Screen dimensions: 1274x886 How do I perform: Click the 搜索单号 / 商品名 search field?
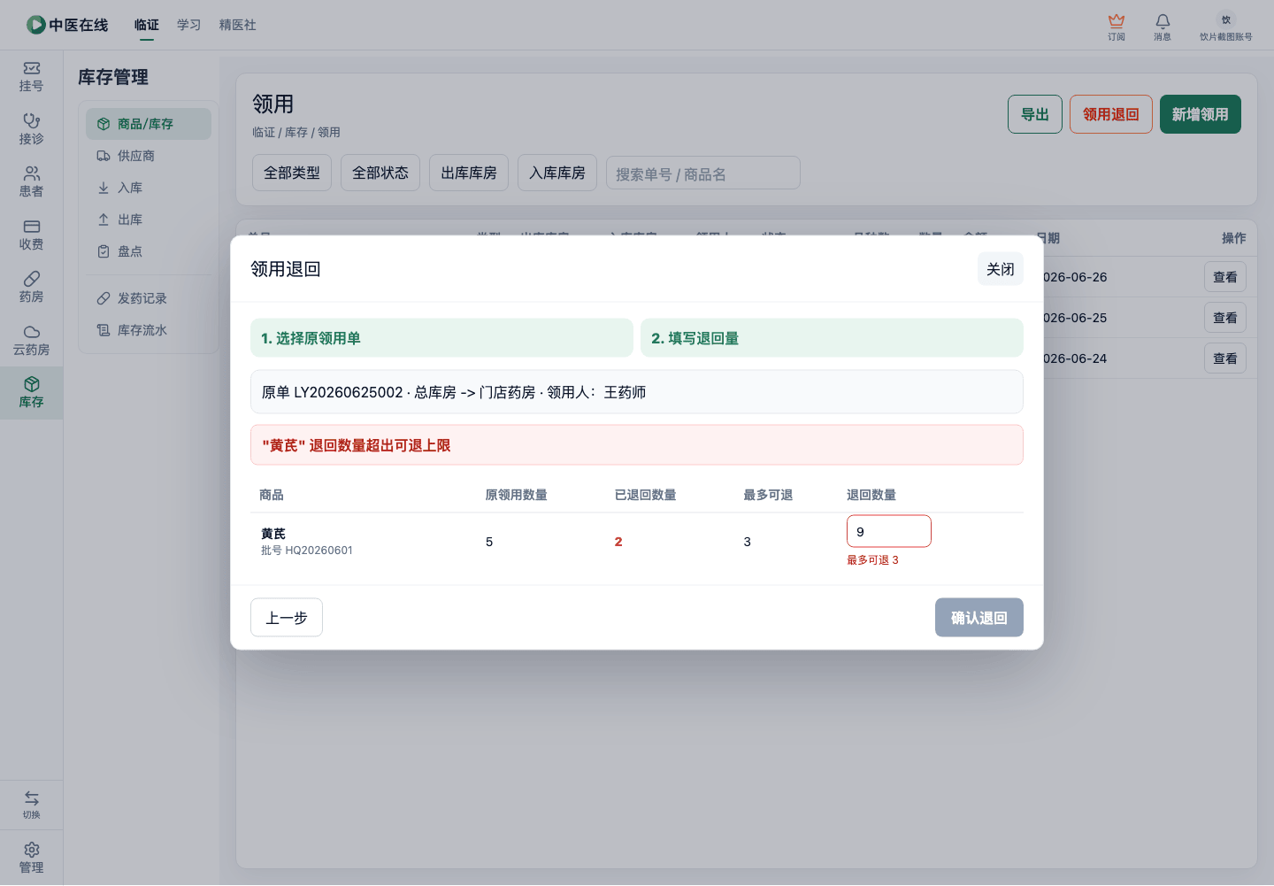pos(703,173)
